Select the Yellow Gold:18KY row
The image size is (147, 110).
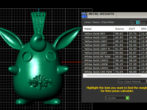(115, 45)
